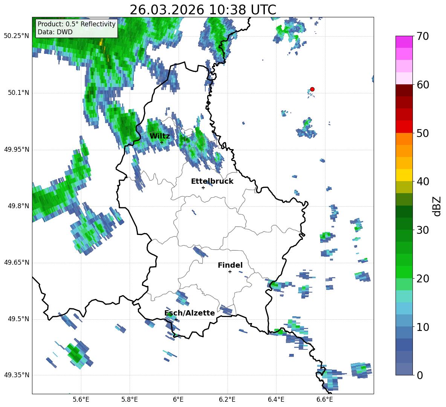Select the Ettelbruck city label
446x407 pixels.
[x=212, y=181]
